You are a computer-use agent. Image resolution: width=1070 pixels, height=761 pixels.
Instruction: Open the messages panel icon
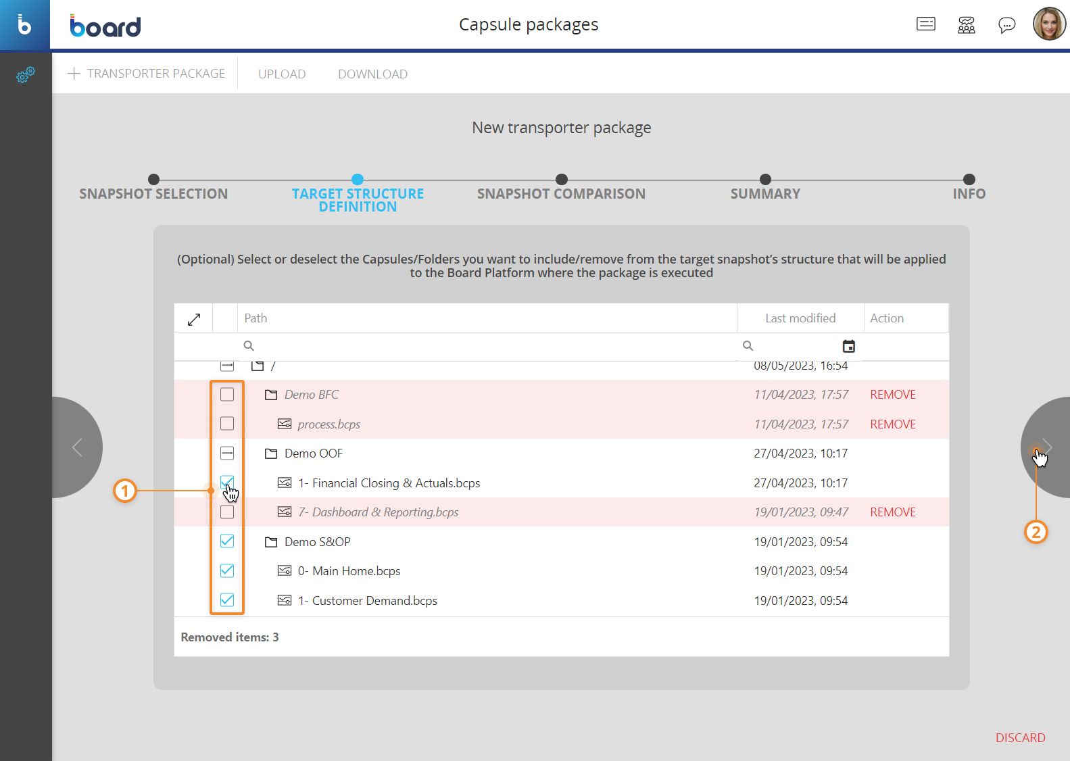(x=926, y=24)
